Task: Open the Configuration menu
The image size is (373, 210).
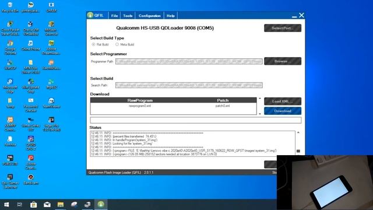Action: click(x=150, y=16)
